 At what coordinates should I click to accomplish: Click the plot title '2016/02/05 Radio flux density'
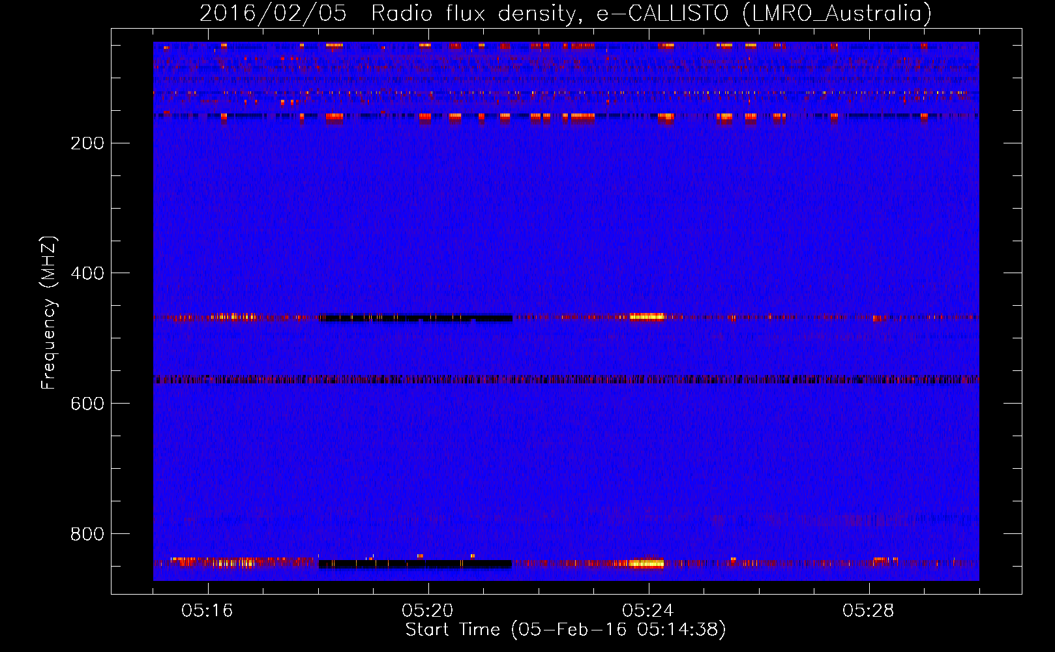pyautogui.click(x=565, y=13)
